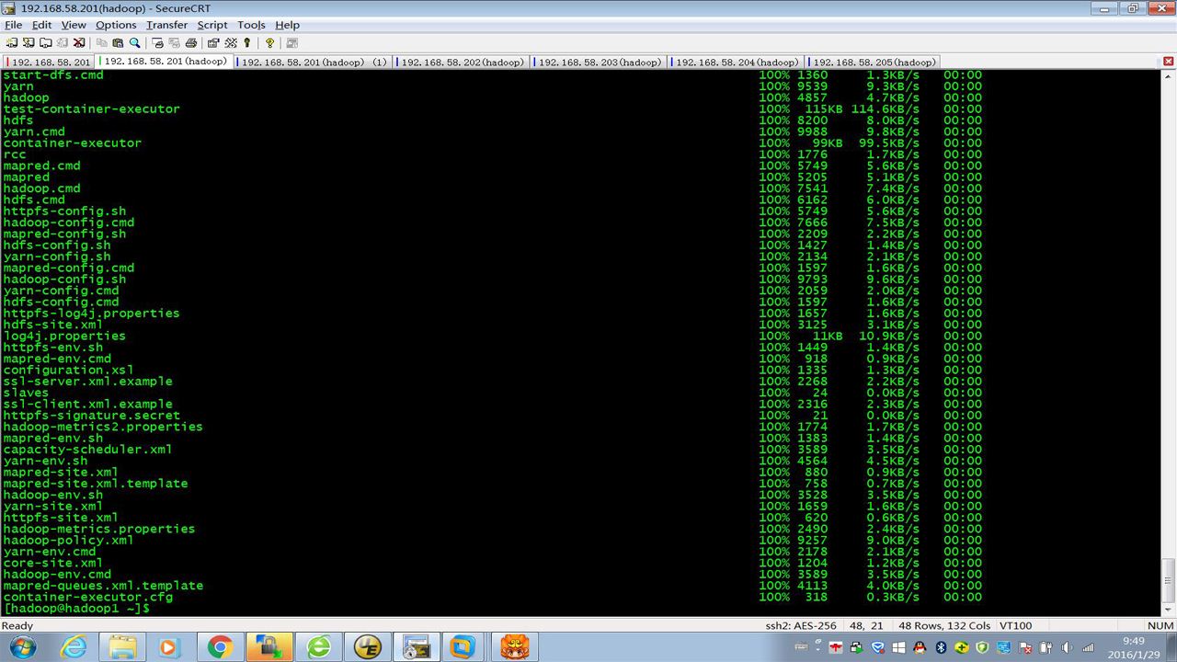Switch to 192.168.58.204(hadoop) tab
1177x662 pixels.
click(x=737, y=63)
